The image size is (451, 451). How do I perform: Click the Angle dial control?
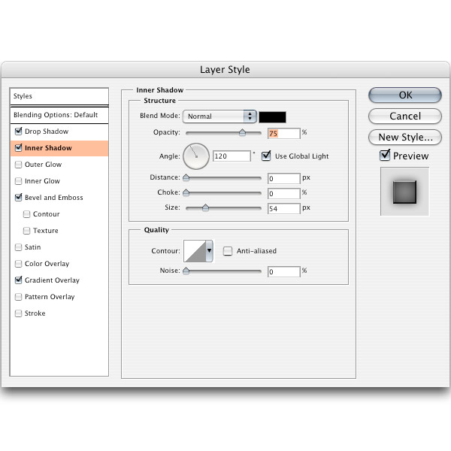tap(196, 156)
